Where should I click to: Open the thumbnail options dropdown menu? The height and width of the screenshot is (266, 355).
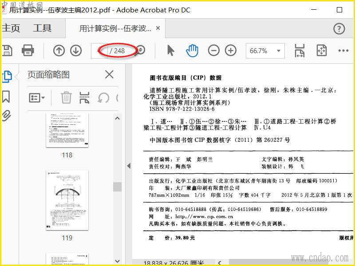[x=37, y=98]
